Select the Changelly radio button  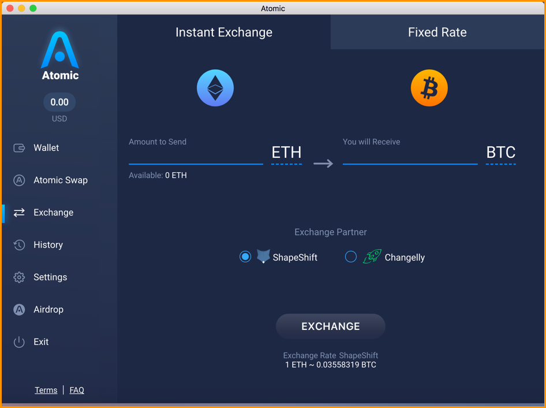click(x=351, y=257)
